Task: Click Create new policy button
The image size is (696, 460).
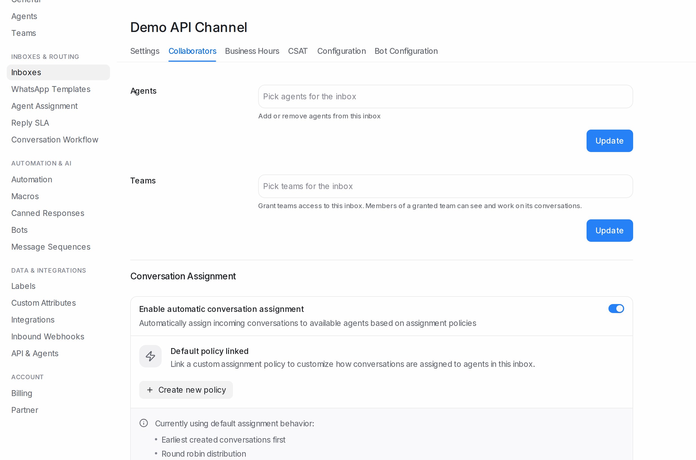Action: (x=186, y=390)
